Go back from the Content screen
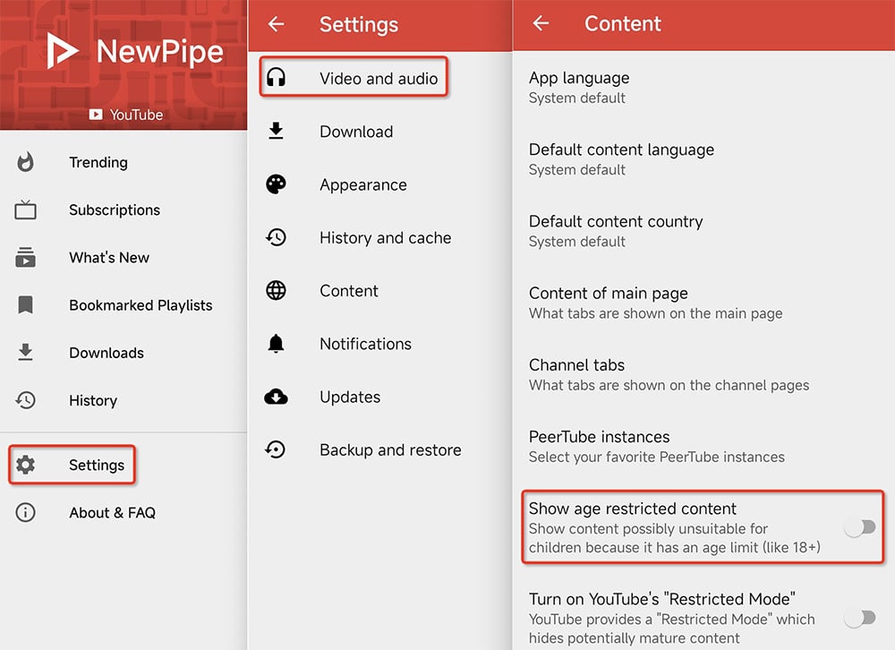 click(x=541, y=23)
